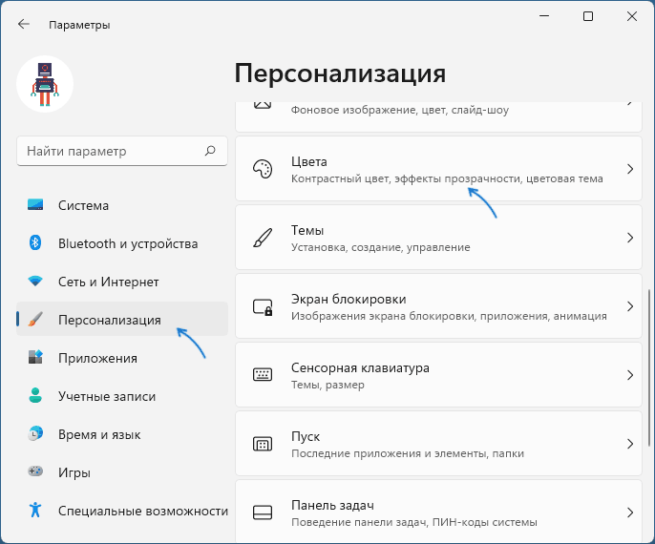Expand Панель задач via chevron
This screenshot has width=655, height=544.
tap(630, 513)
